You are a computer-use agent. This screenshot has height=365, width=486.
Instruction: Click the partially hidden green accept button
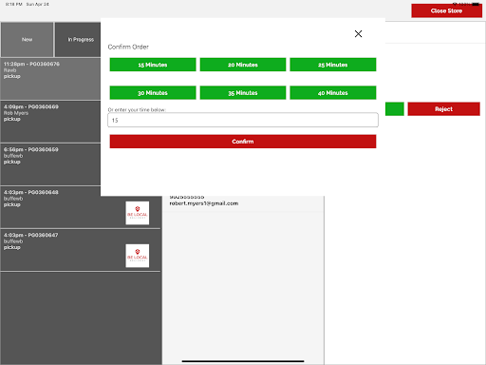pos(395,109)
